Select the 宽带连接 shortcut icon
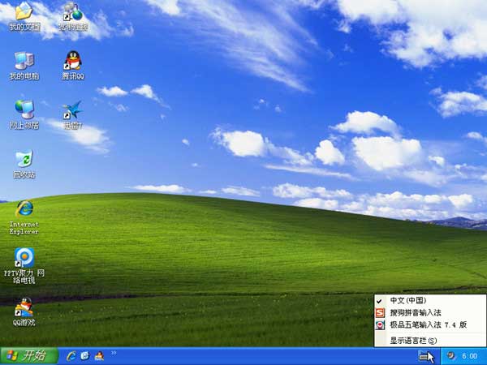Viewport: 487px width, 365px height. (x=73, y=15)
